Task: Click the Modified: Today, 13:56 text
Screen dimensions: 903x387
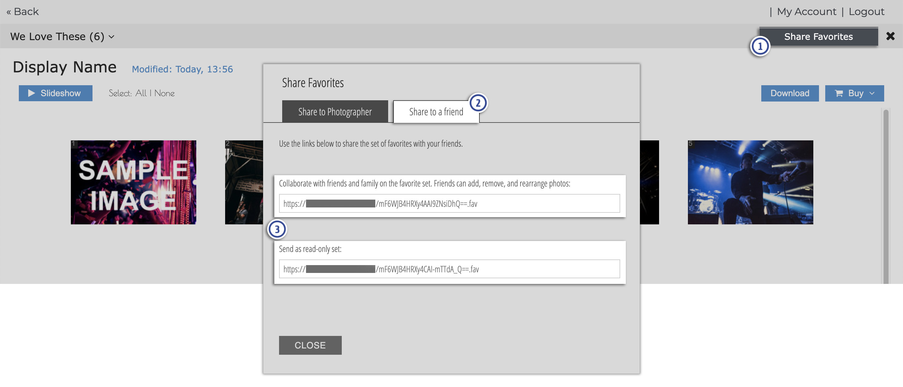Action: [x=182, y=69]
